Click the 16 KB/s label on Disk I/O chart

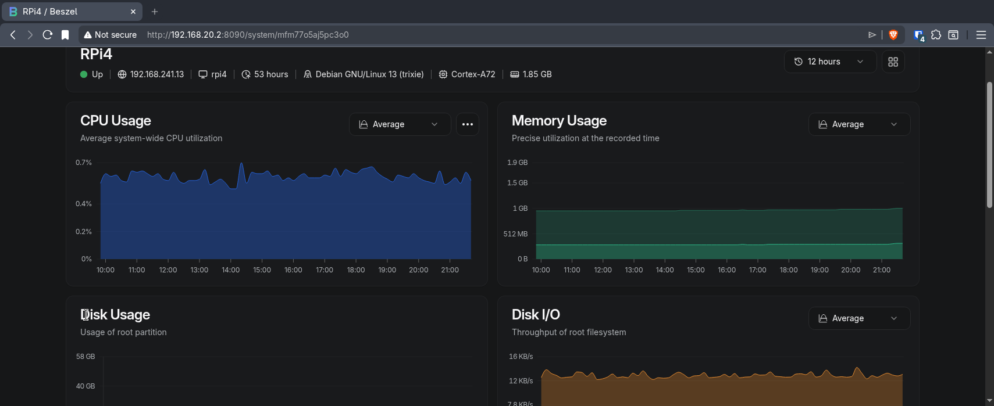coord(521,357)
